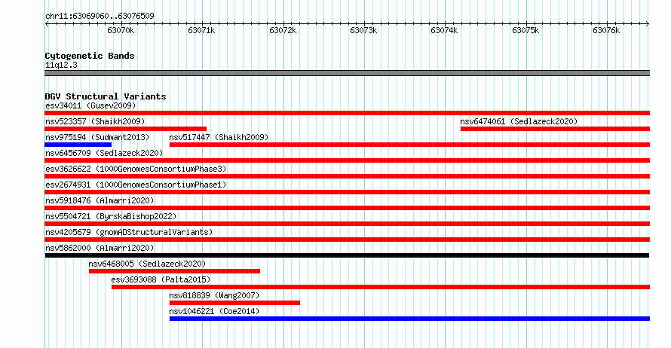This screenshot has width=671, height=348.
Task: Click red bar under esv3626622
Action: 347,176
